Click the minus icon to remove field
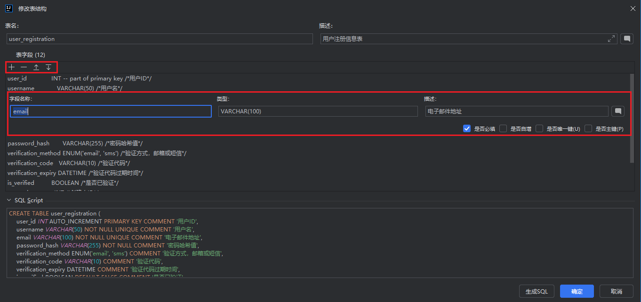Viewport: 641px width, 302px height. [24, 67]
